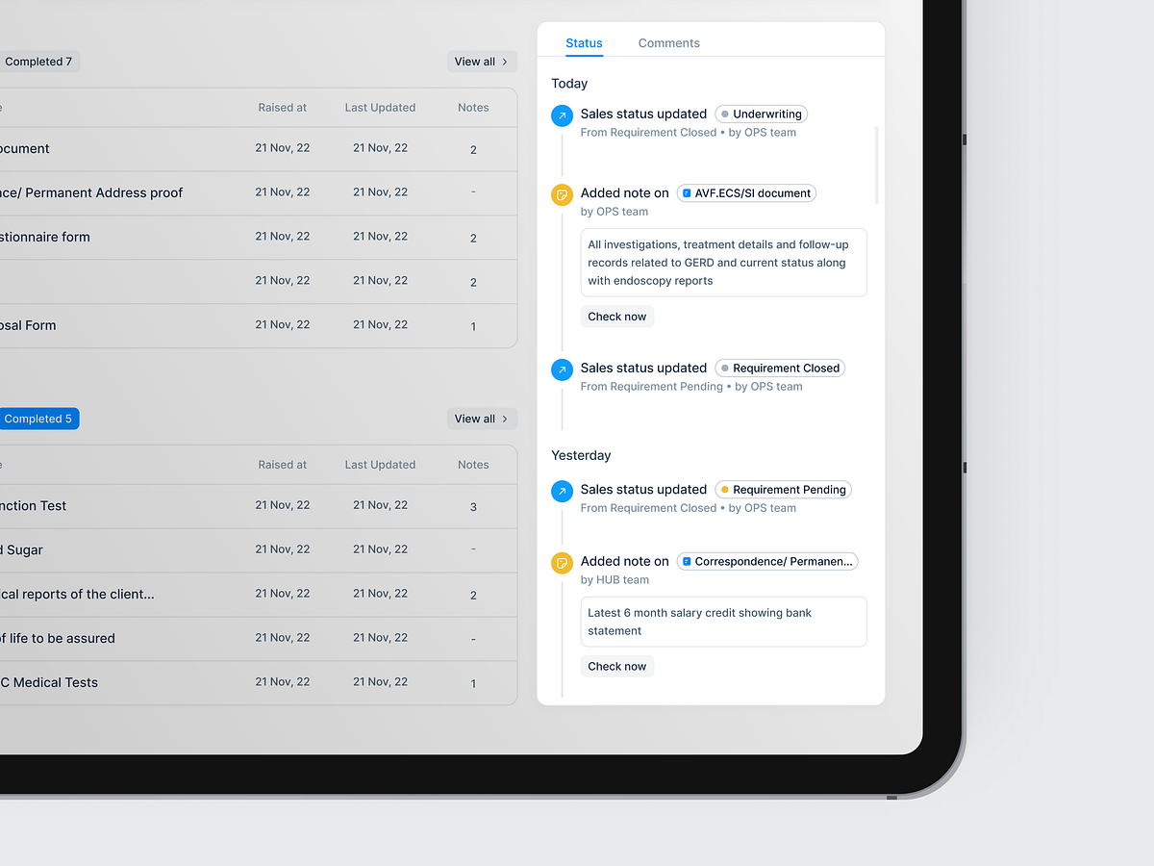Click the yellow note icon above the HUB team note
The width and height of the screenshot is (1154, 866).
pos(562,563)
